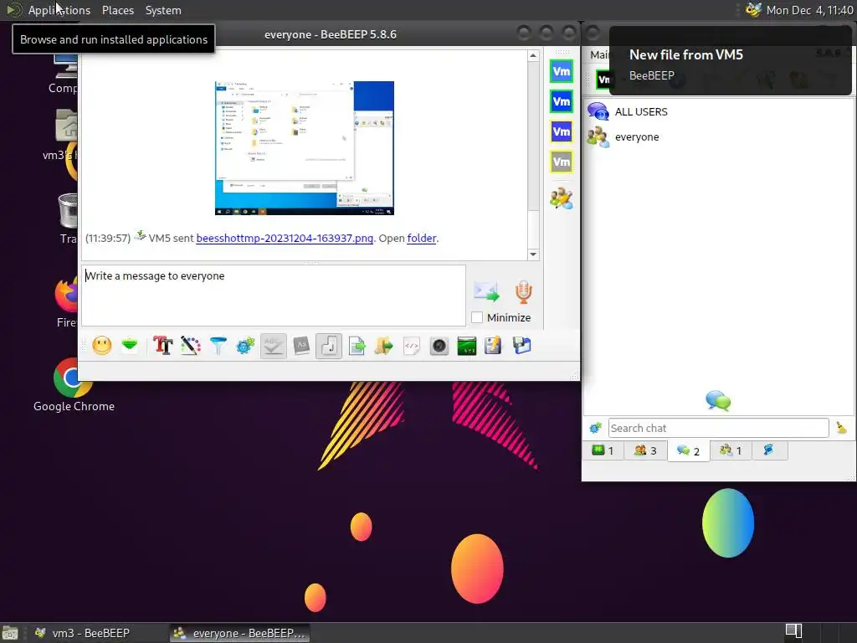Click the green terminal board icon
The height and width of the screenshot is (643, 857).
pos(467,346)
